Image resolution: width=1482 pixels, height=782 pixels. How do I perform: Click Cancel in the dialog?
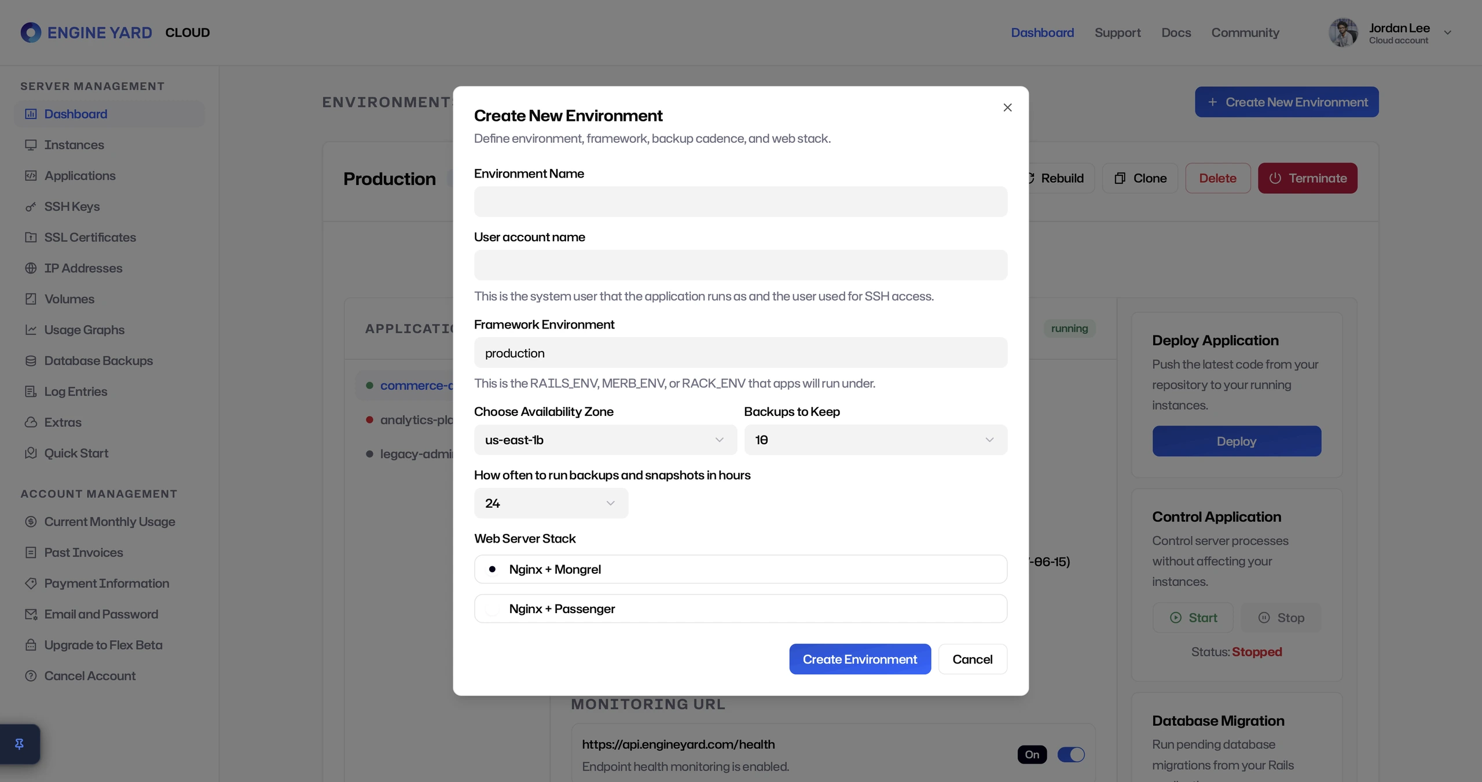[972, 659]
